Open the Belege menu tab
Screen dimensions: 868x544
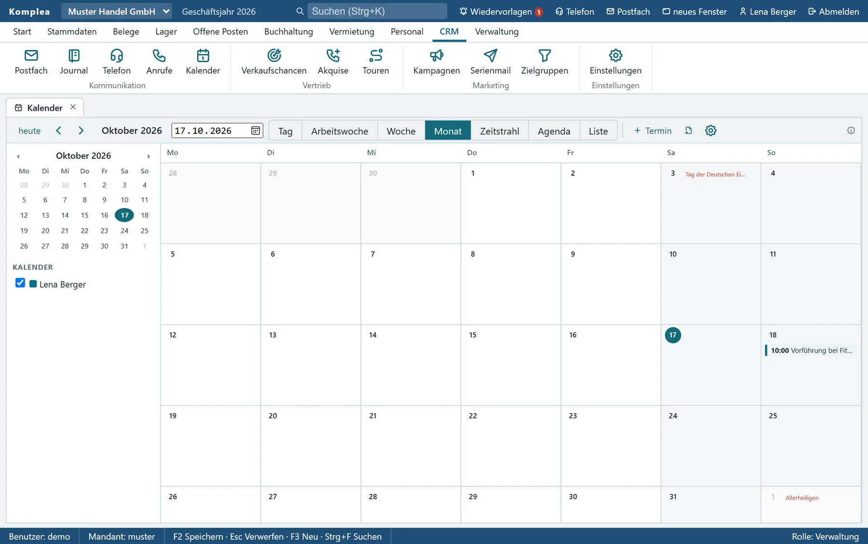(x=126, y=31)
